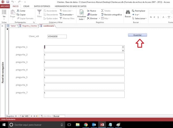Expand the navigation panel with chevron button
This screenshot has height=128, width=173.
[x=3, y=26]
